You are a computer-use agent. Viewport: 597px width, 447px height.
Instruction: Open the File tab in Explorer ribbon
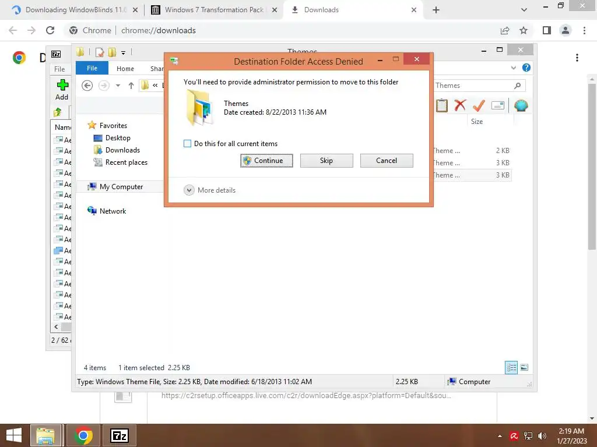pos(92,68)
